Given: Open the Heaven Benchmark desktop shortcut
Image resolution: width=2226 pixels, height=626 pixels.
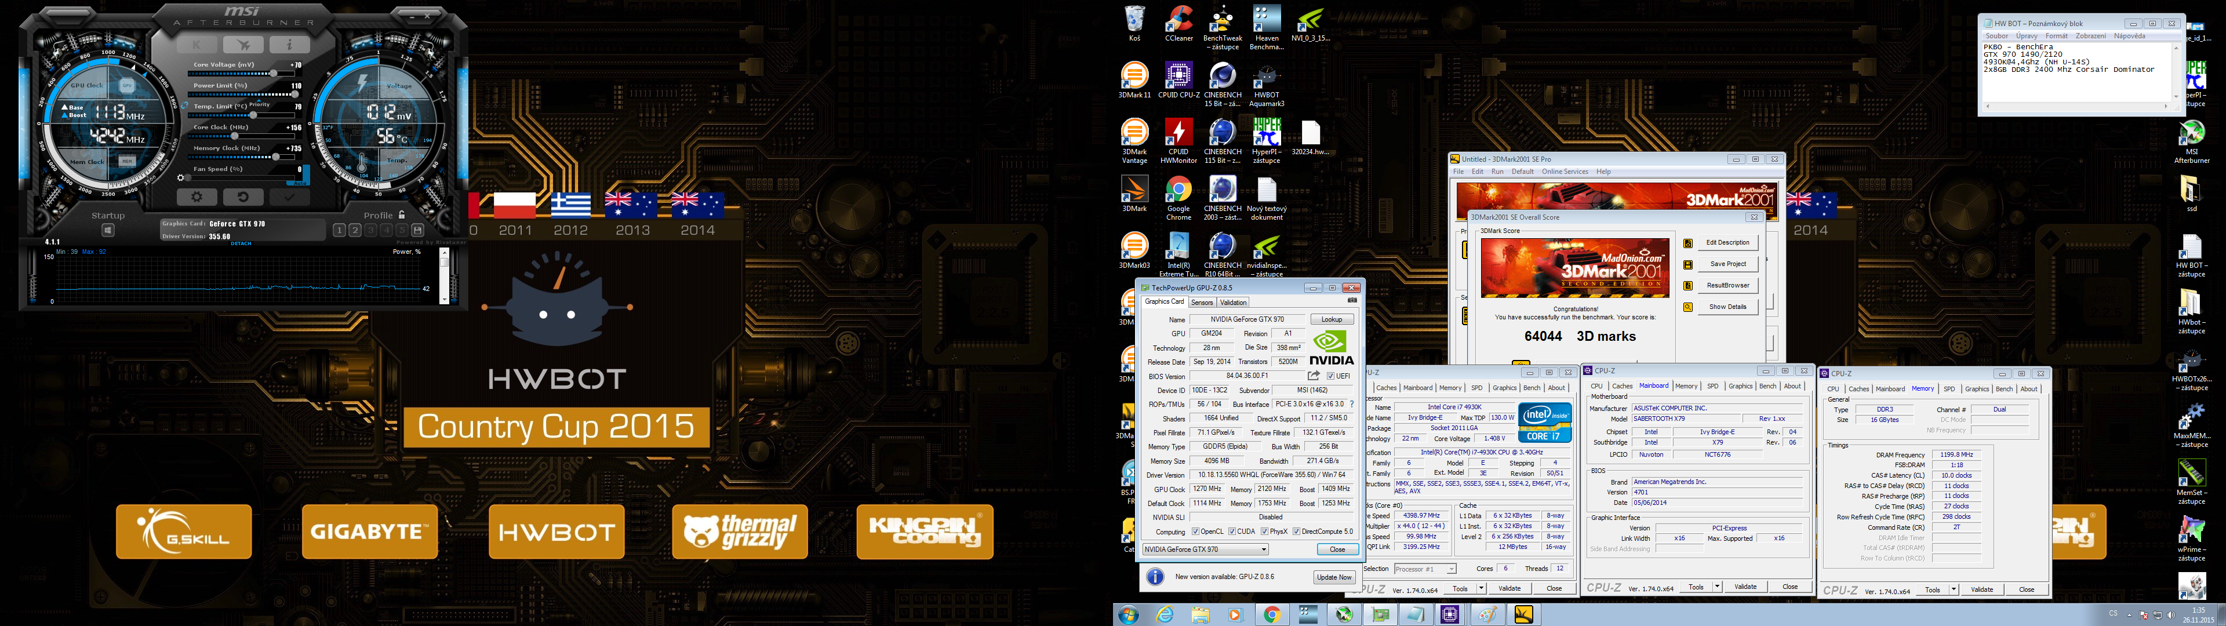Looking at the screenshot, I should click(x=1267, y=28).
